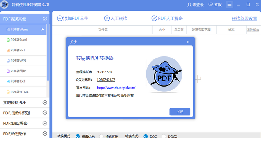
Task: Expand the PDF其他操作 section
Action: click(x=45, y=134)
